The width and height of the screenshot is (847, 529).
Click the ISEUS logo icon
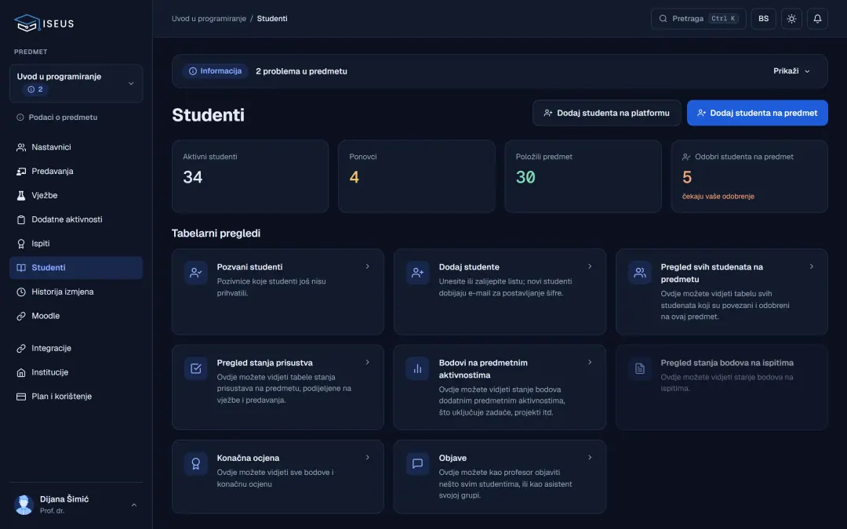tap(27, 23)
